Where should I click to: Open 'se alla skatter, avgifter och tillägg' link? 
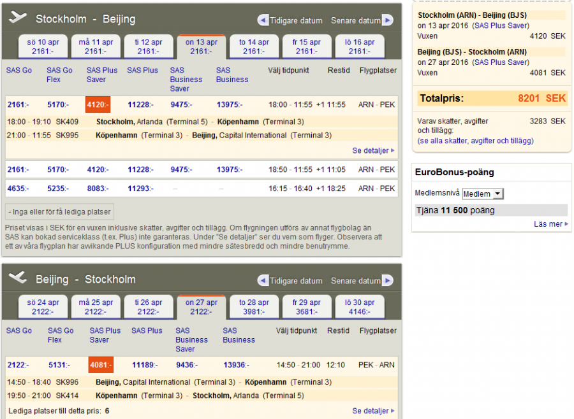(475, 141)
